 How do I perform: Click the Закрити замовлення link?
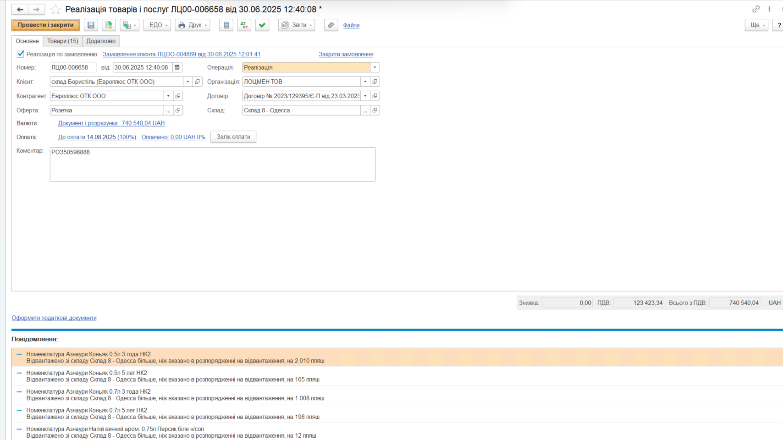(346, 54)
